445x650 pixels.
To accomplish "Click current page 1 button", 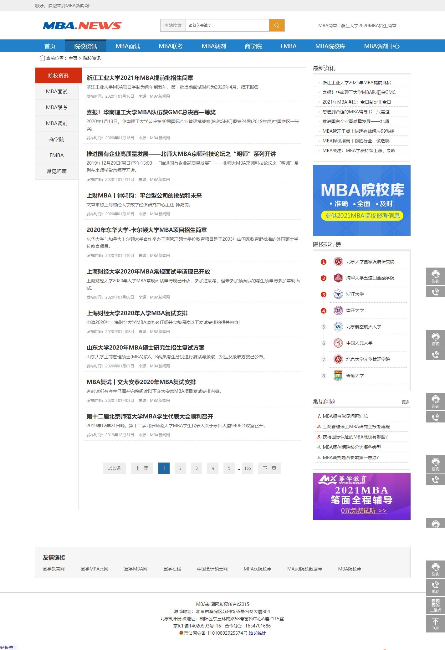I will (164, 468).
